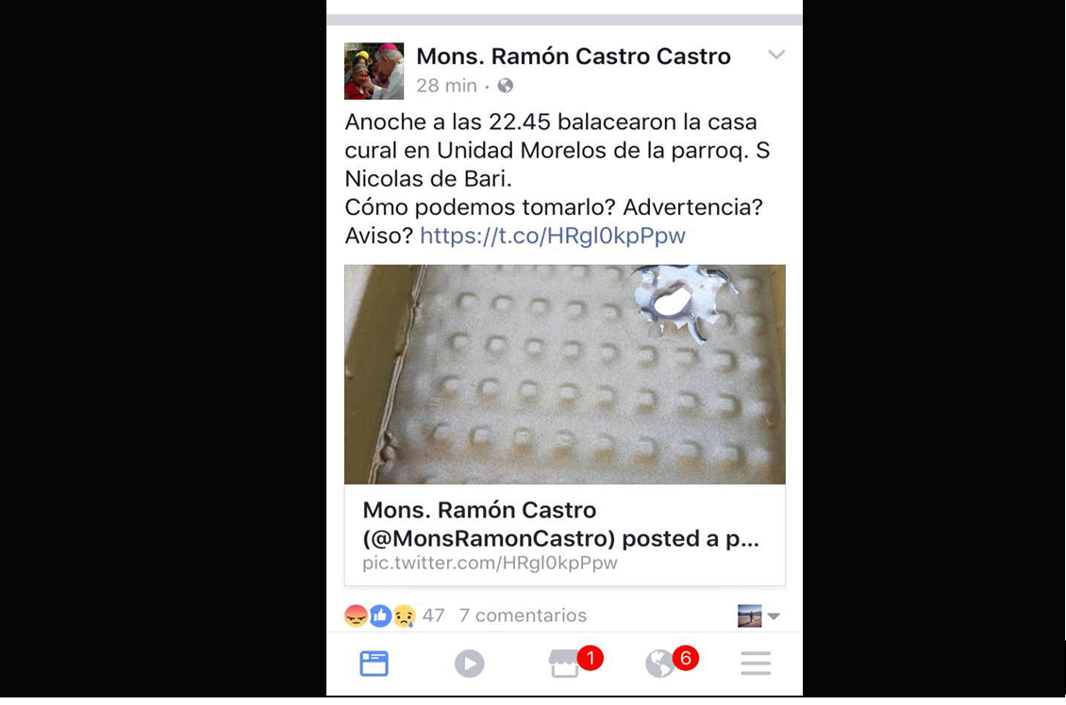
Task: Click the red badge on Marketplace
Action: coord(591,658)
